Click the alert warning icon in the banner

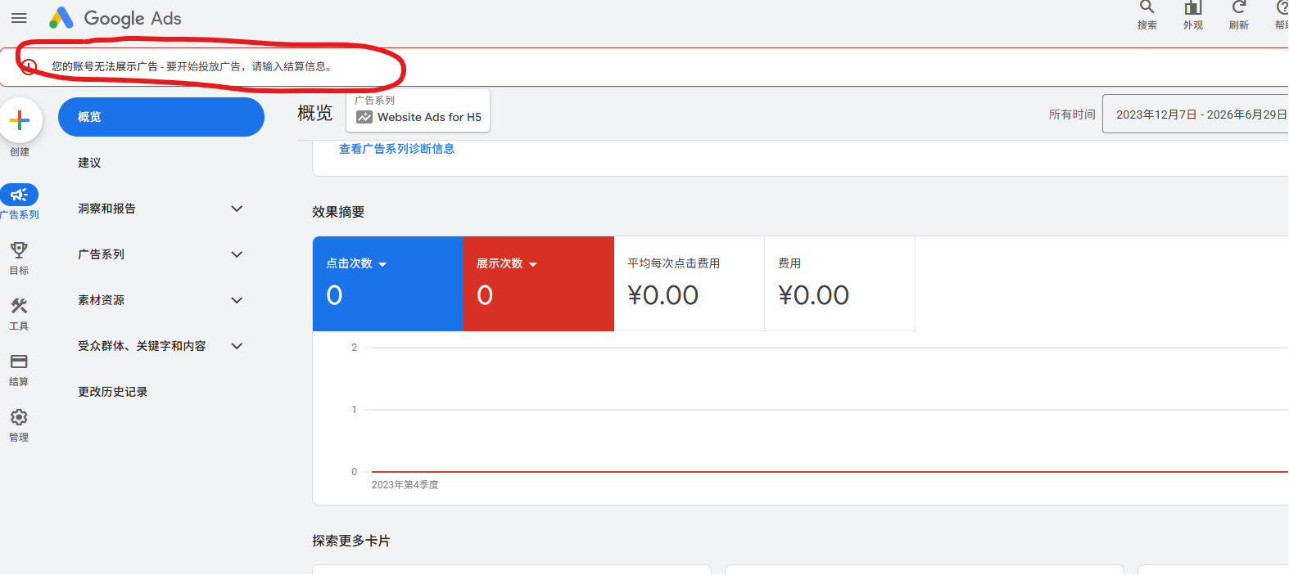[29, 67]
